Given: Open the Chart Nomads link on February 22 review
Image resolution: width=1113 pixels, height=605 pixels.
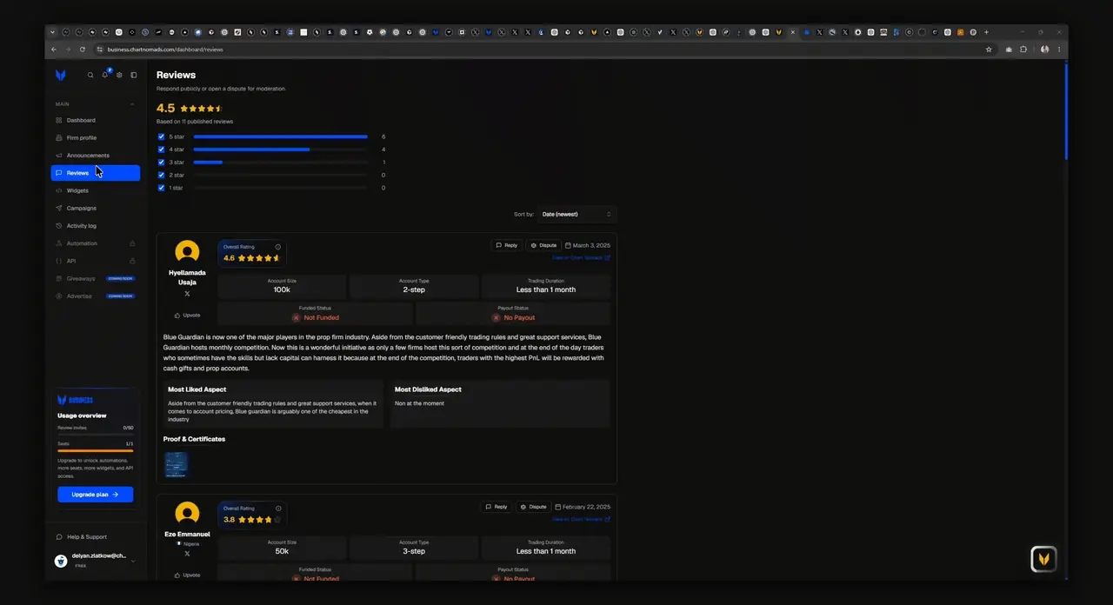Looking at the screenshot, I should point(581,519).
